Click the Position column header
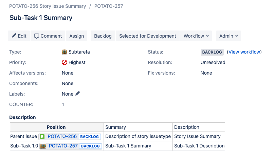 (x=57, y=127)
